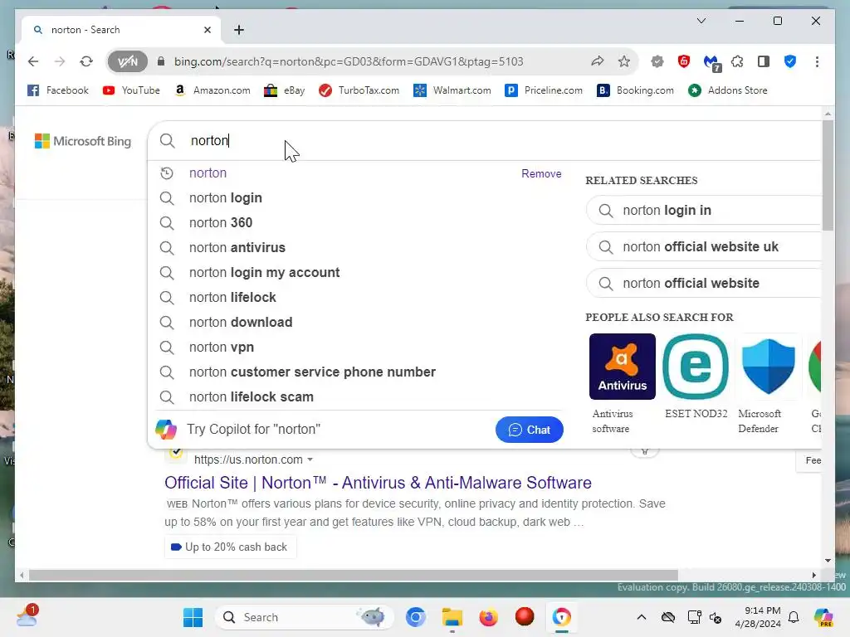The height and width of the screenshot is (637, 850).
Task: Click the share page icon
Action: point(598,61)
